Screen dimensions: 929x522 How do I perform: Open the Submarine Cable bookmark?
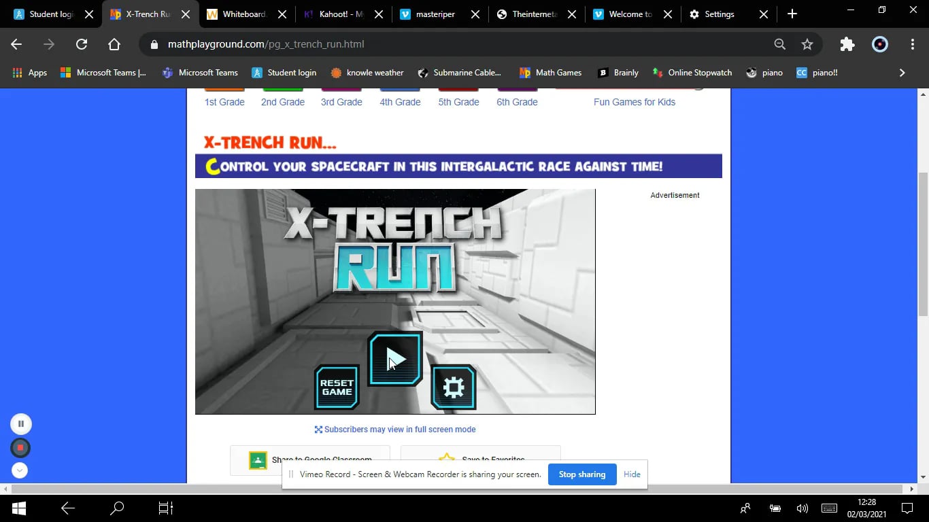point(460,73)
